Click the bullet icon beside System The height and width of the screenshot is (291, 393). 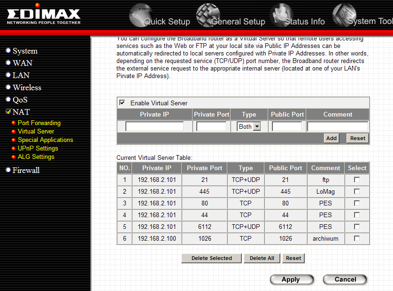8,50
